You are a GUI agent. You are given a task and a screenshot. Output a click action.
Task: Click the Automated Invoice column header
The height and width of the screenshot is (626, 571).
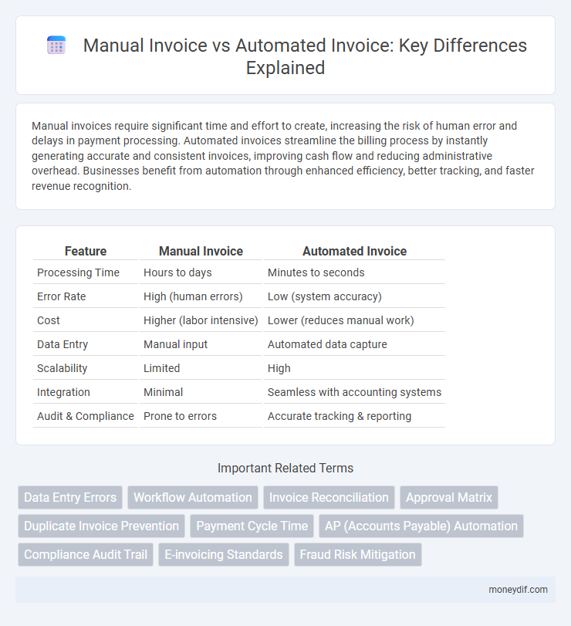pyautogui.click(x=354, y=251)
